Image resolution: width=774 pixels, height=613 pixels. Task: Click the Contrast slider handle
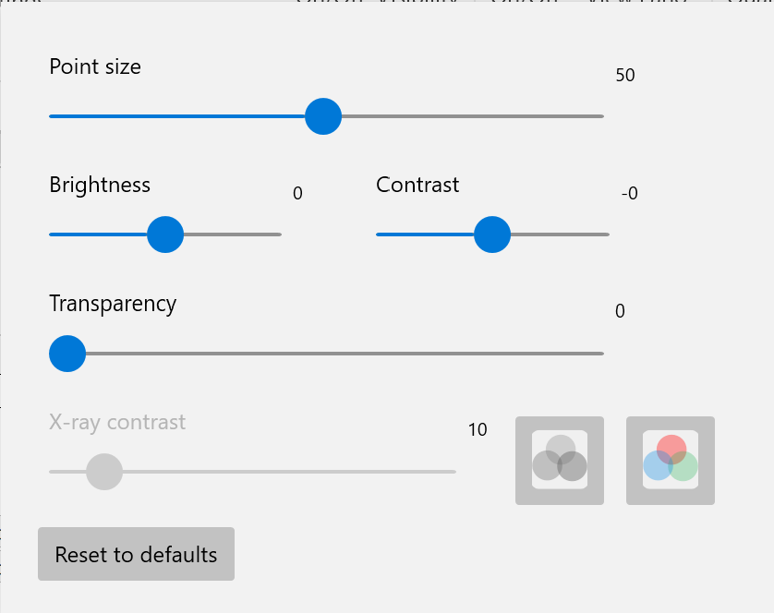[492, 234]
